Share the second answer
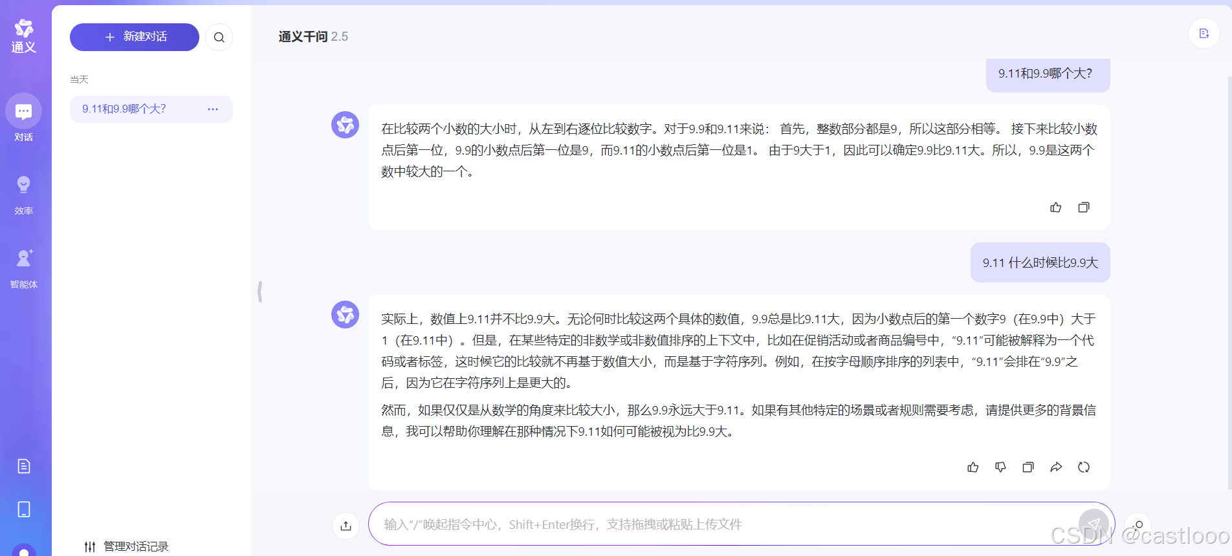Screen dimensions: 1232x556 [1056, 467]
